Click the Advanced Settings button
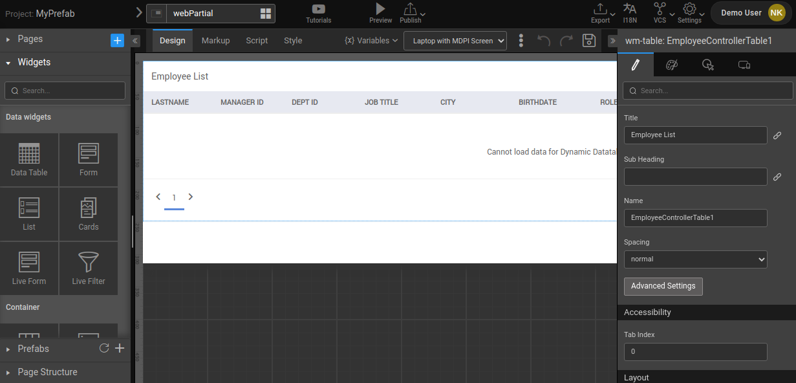This screenshot has height=383, width=796. (663, 286)
